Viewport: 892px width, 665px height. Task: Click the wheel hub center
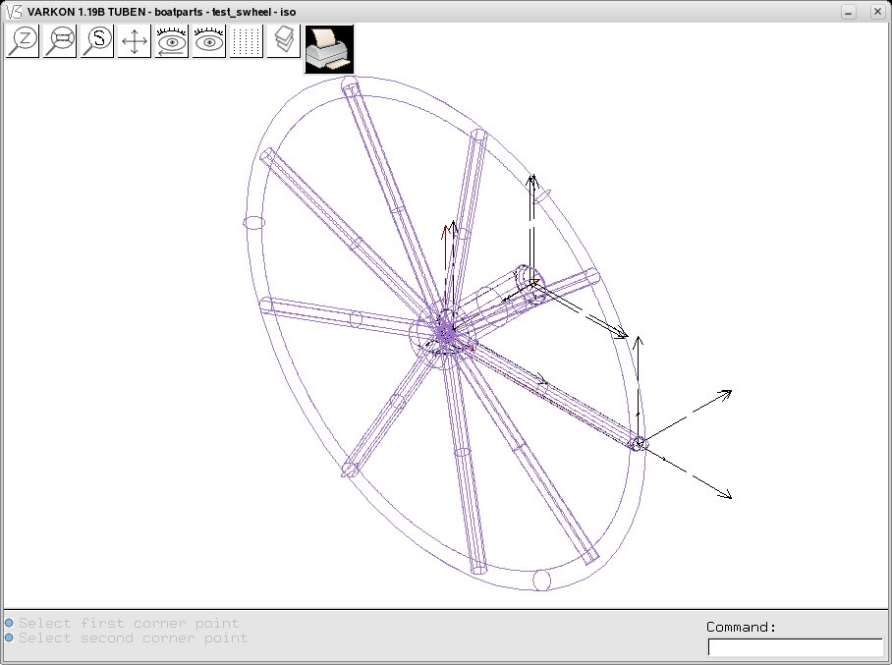point(447,334)
